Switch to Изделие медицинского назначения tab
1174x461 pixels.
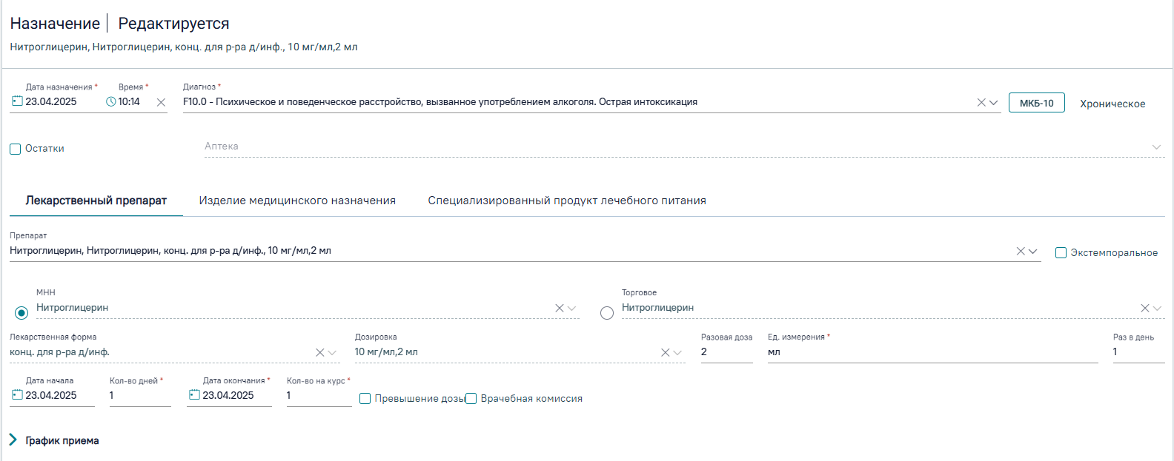(x=297, y=201)
